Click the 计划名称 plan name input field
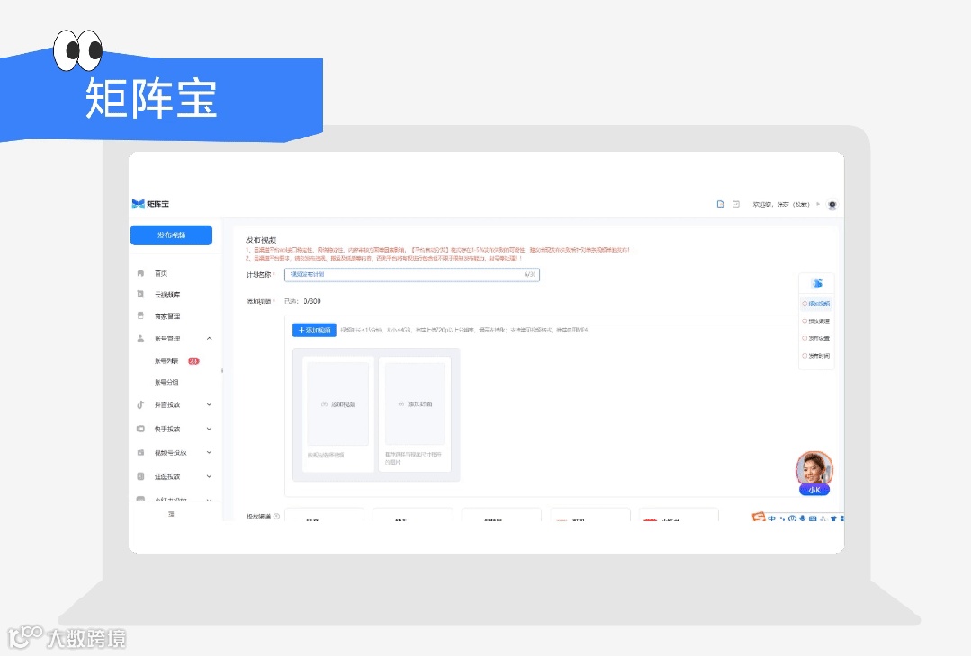971x656 pixels. click(413, 274)
